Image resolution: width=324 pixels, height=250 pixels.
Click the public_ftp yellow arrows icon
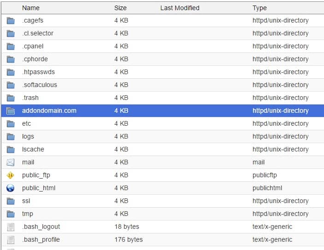pos(10,175)
